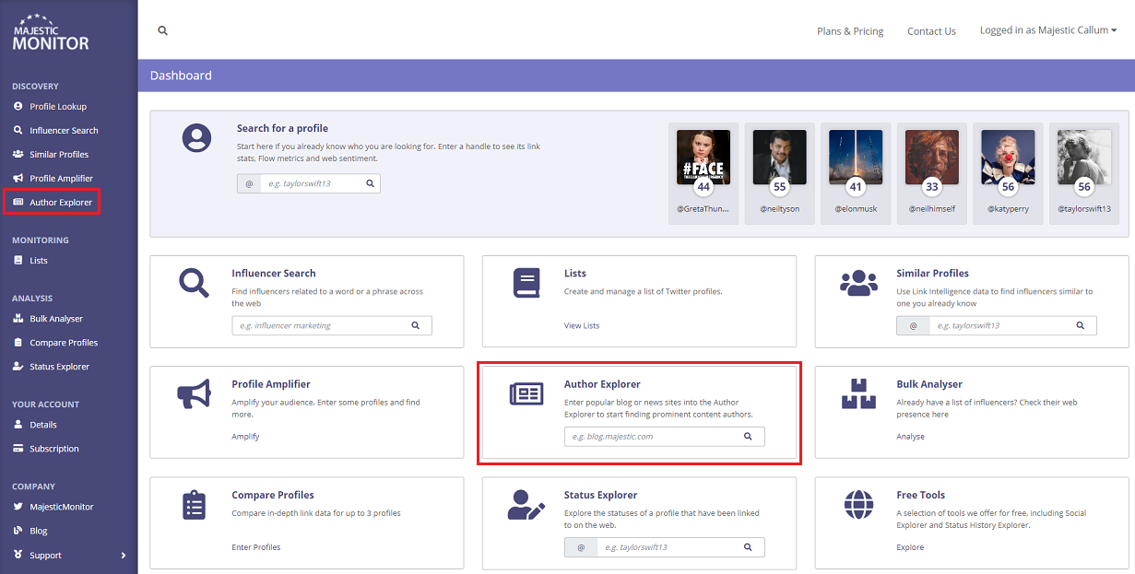Click the Details user icon in sidebar
Viewport: 1135px width, 574px height.
click(18, 424)
